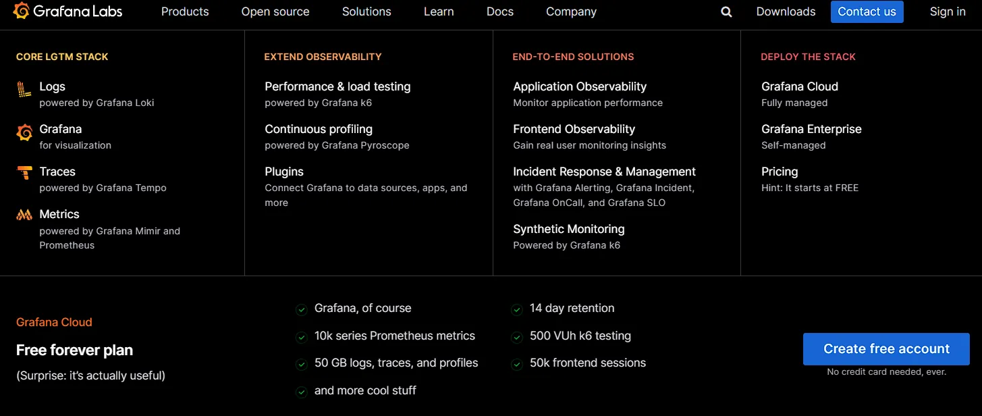Click checkmark beside 50k frontend sessions

[x=516, y=365]
